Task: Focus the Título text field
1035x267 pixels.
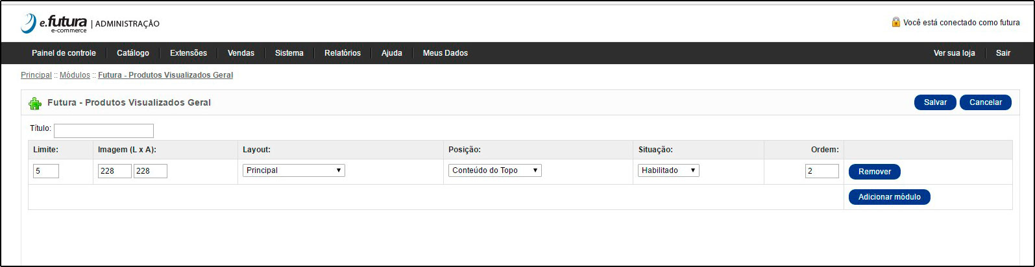Action: click(x=104, y=131)
